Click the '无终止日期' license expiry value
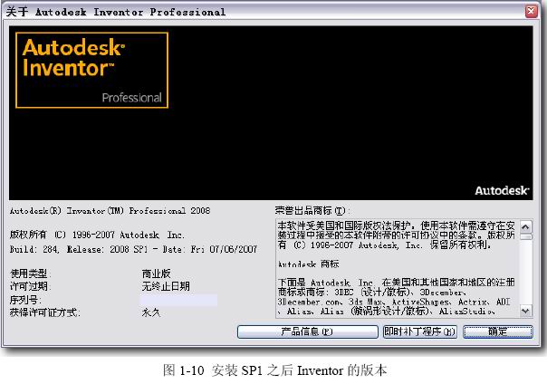Viewport: 547px width, 384px height. click(166, 286)
